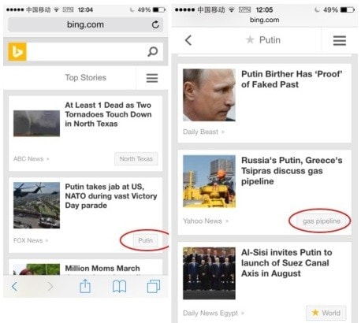Tap the tornado thumbnail image
The height and width of the screenshot is (323, 361).
(36, 124)
